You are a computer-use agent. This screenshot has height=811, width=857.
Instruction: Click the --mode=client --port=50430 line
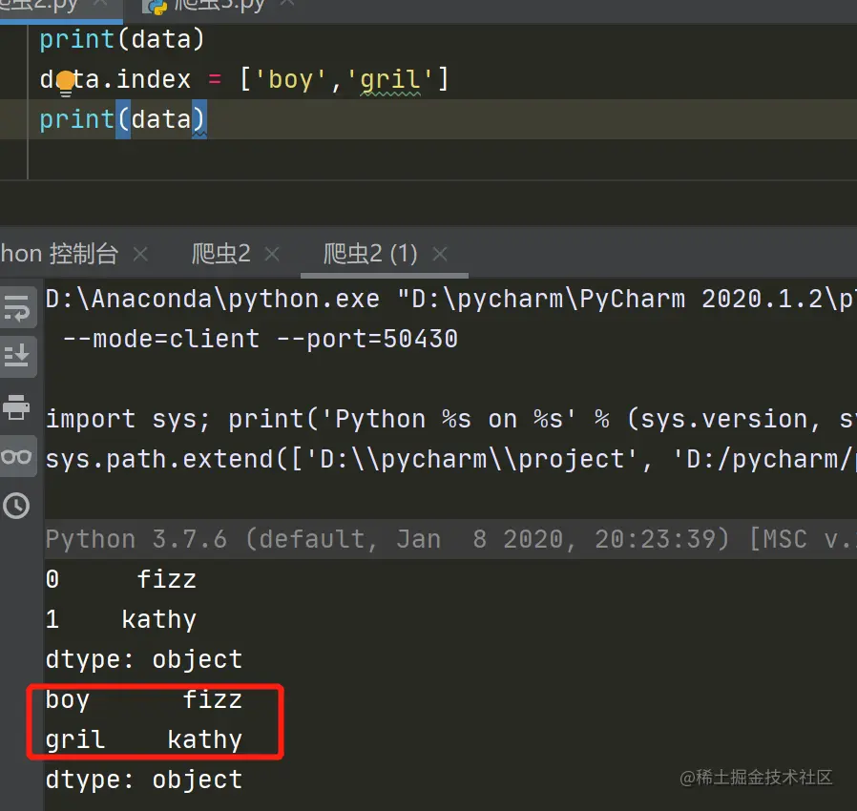pos(261,339)
